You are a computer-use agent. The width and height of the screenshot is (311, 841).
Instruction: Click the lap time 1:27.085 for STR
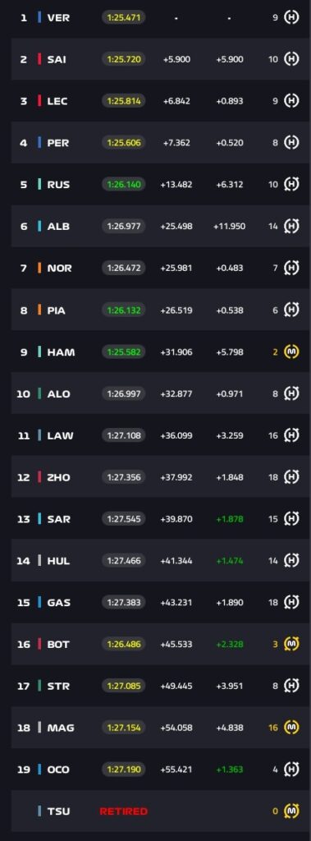tap(123, 686)
